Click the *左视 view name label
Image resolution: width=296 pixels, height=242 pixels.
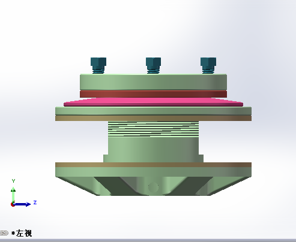(x=22, y=233)
